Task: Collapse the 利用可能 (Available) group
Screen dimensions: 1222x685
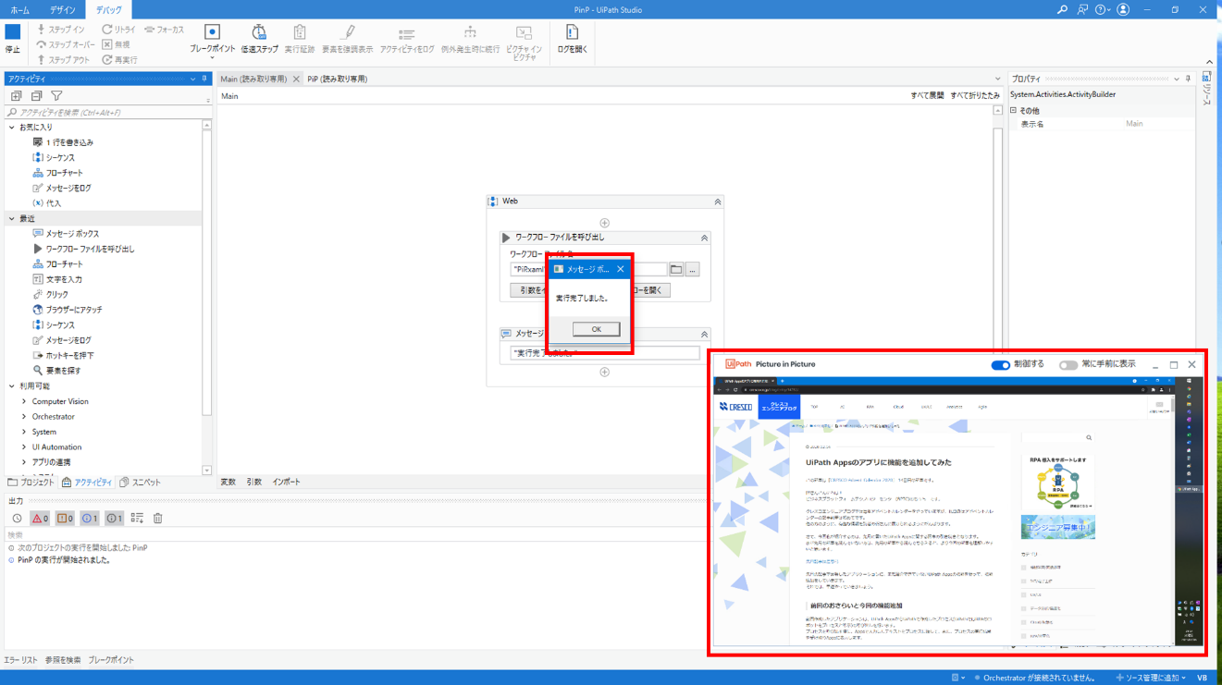Action: tap(12, 386)
